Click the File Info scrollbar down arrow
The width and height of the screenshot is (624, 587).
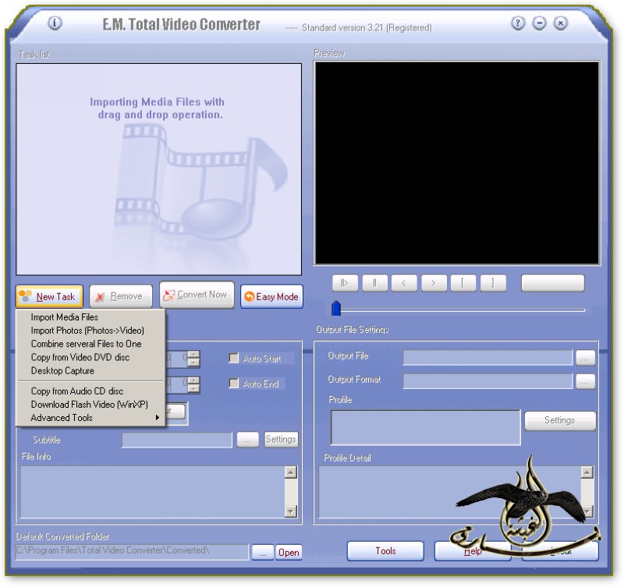coord(291,511)
